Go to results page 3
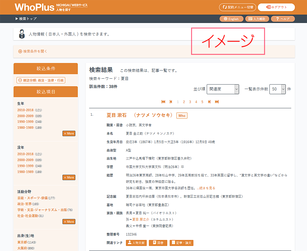This screenshot has height=251, width=307. [x=190, y=102]
